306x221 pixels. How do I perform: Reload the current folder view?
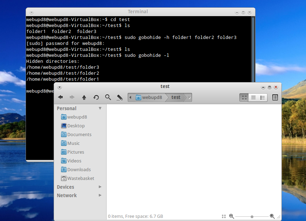(x=96, y=97)
